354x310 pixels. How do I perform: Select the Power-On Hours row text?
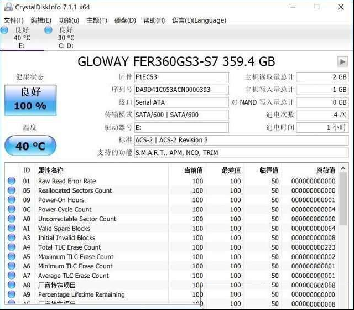(x=61, y=200)
